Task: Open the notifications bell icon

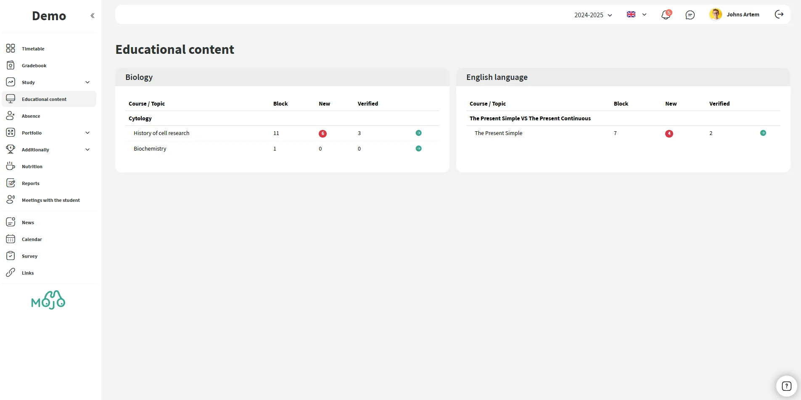Action: click(665, 15)
